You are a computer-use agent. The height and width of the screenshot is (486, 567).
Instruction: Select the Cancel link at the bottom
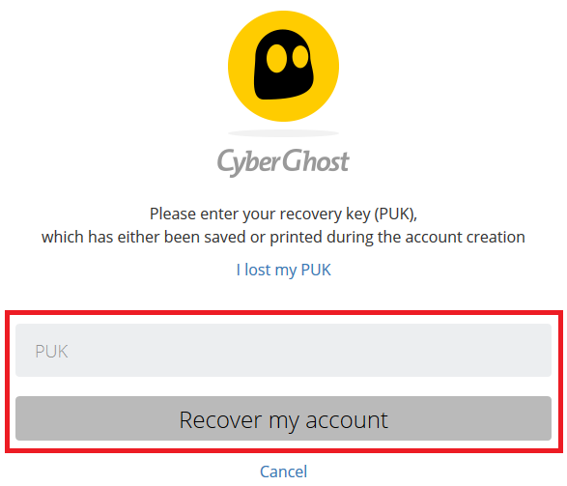(x=284, y=472)
